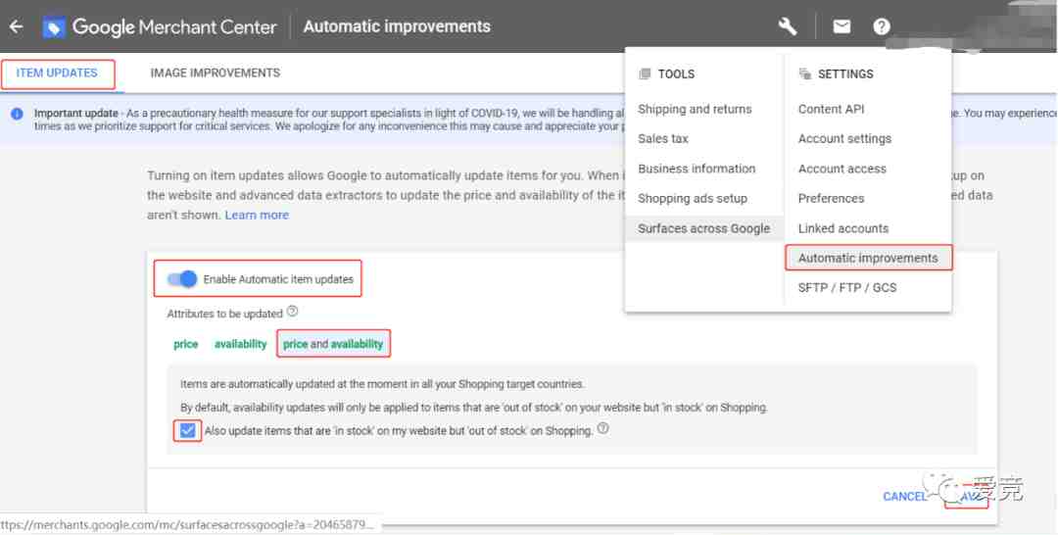Screen dimensions: 1058x535
Task: Open Shopping ads setup menu entry
Action: point(693,198)
